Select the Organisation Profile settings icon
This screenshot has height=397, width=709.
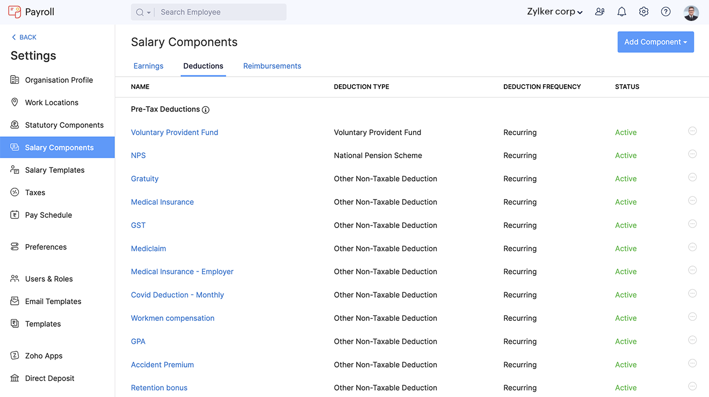15,79
